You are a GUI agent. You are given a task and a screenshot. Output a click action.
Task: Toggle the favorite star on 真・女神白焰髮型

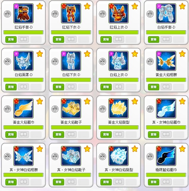click(x=135, y=149)
